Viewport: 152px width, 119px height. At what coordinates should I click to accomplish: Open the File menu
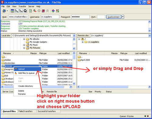coord(3,6)
